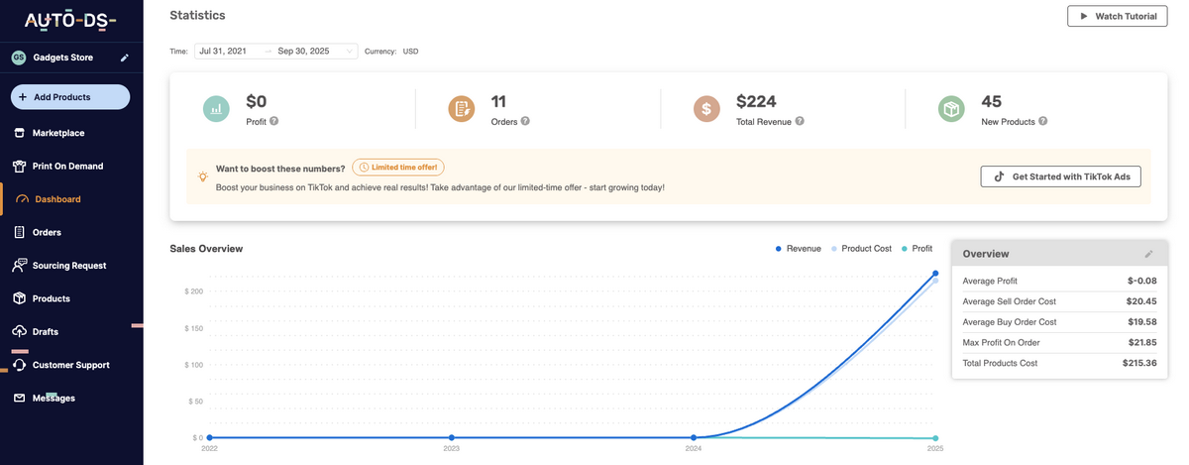Image resolution: width=1189 pixels, height=465 pixels.
Task: Click the 2023 data point on chart
Action: (451, 437)
